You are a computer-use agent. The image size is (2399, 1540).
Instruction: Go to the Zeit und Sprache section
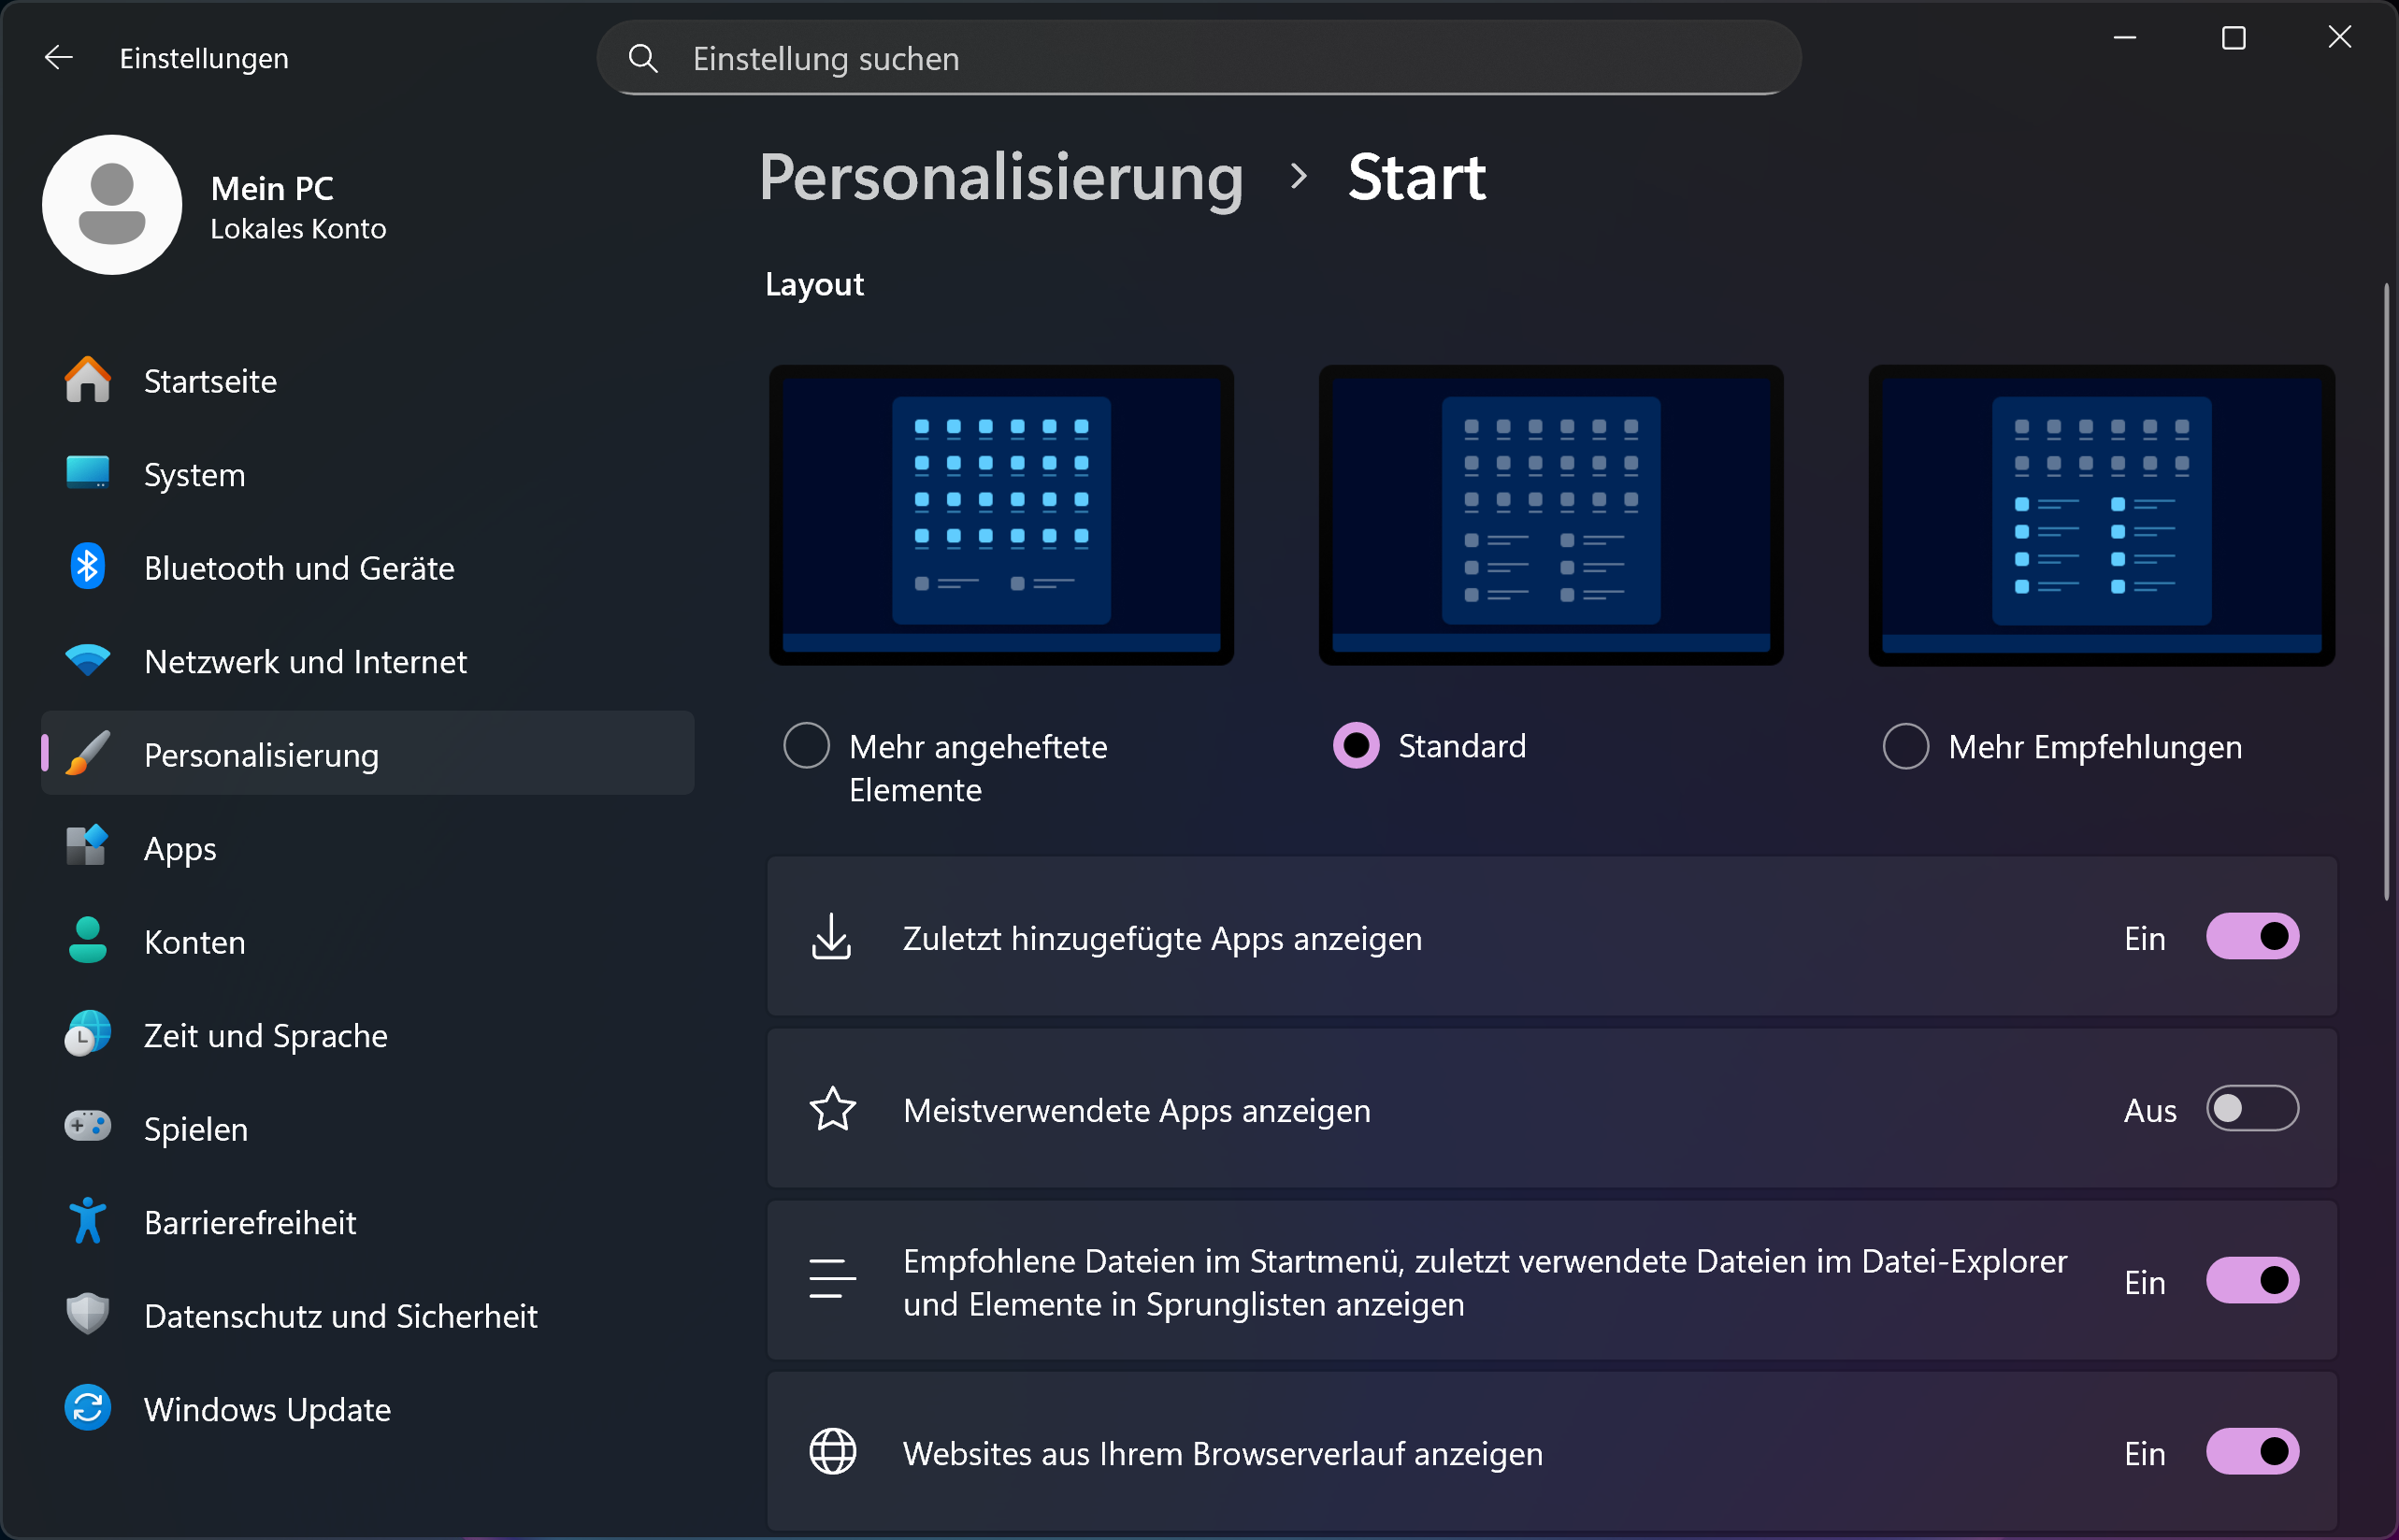[265, 1035]
